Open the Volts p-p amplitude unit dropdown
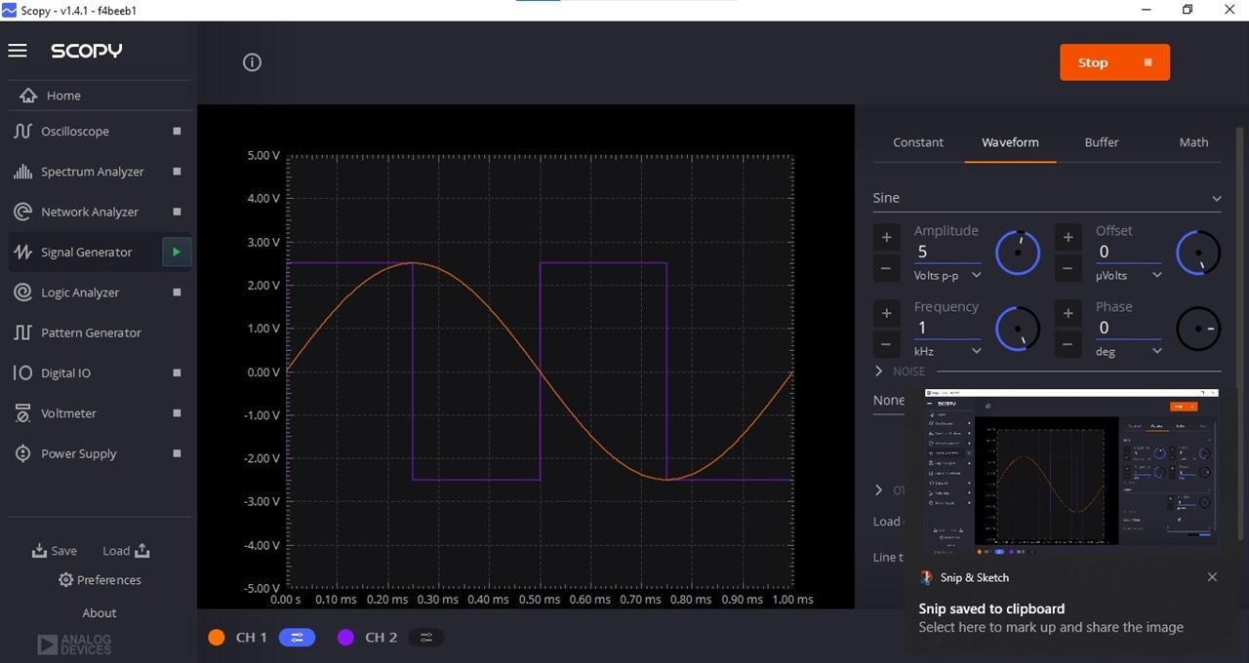Image resolution: width=1249 pixels, height=663 pixels. (947, 276)
